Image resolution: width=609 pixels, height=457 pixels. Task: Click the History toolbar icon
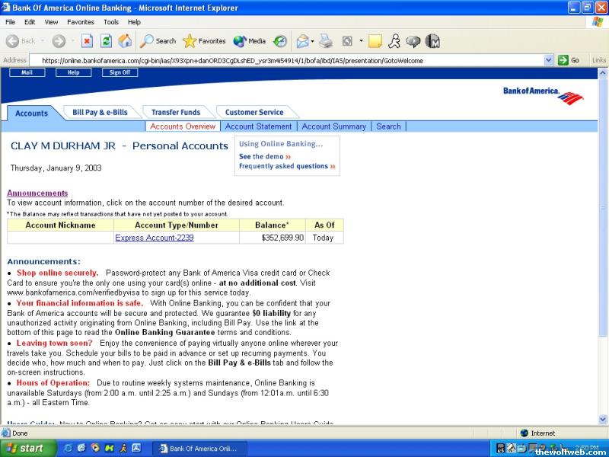280,41
